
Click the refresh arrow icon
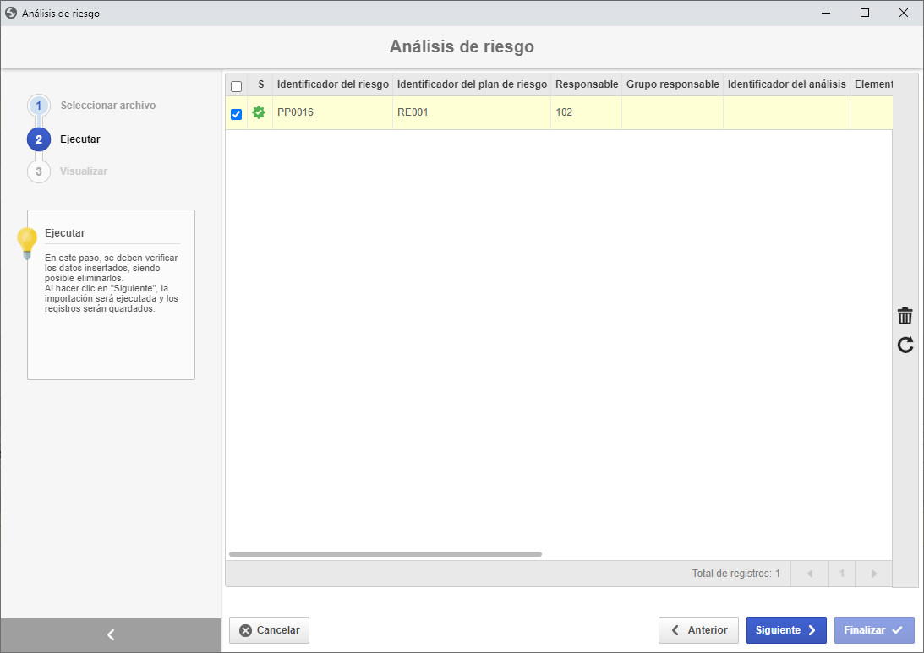tap(905, 345)
